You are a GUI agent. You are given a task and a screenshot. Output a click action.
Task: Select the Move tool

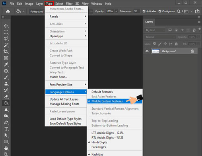6,26
